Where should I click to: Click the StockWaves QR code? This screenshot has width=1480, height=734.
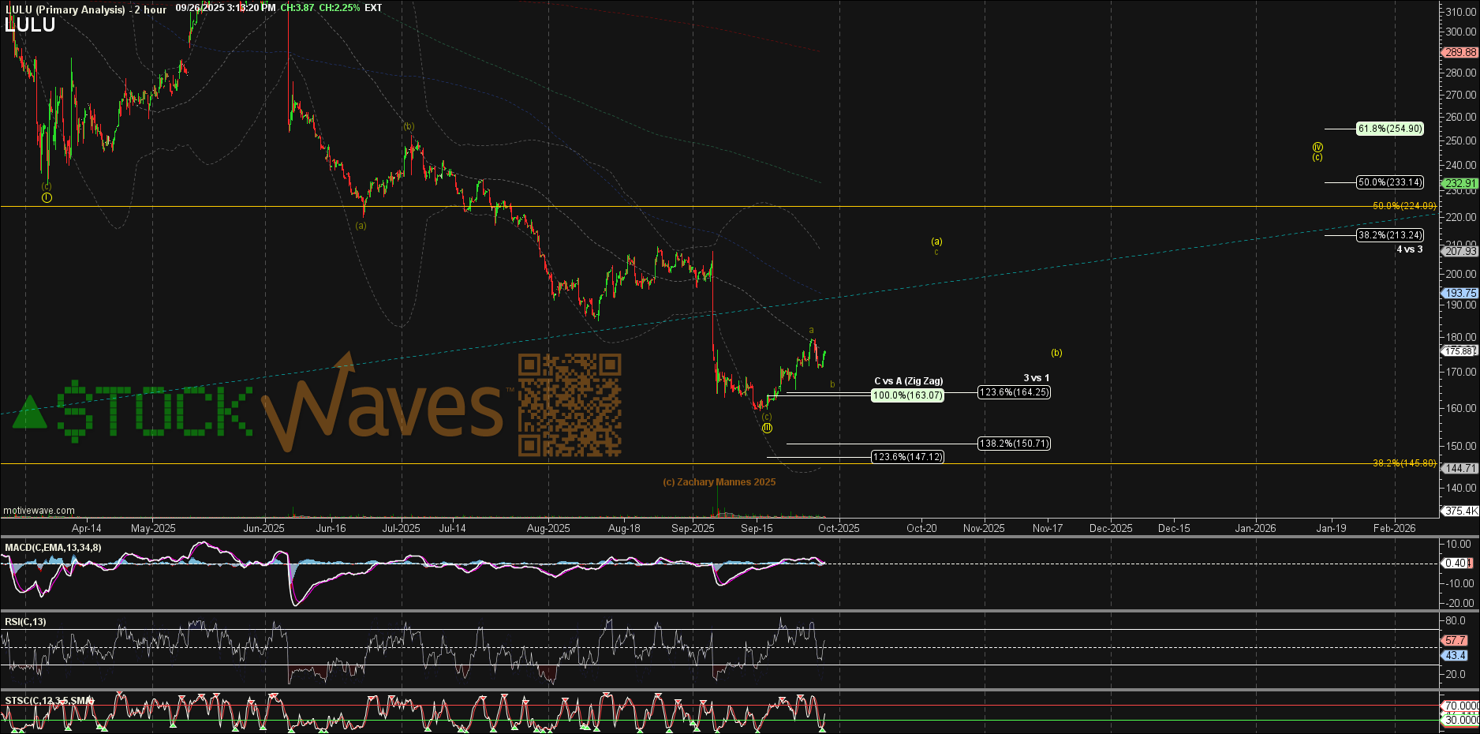click(x=570, y=405)
